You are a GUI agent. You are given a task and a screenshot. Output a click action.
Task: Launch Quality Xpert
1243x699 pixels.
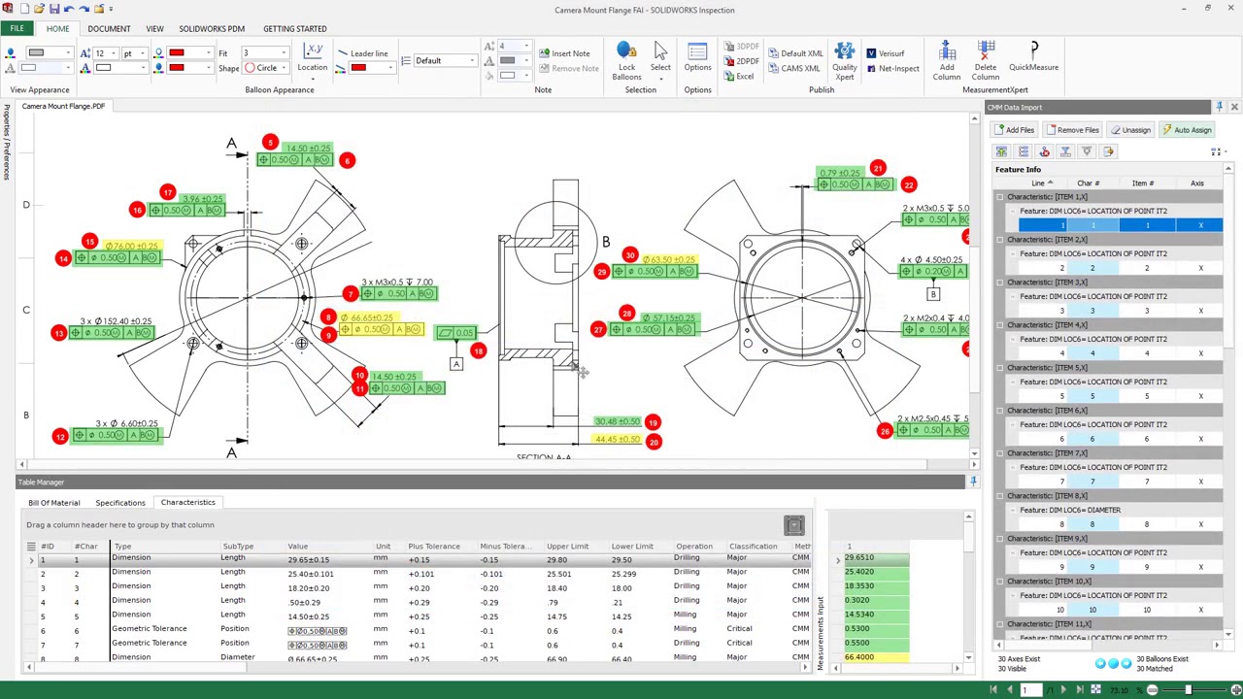tap(844, 61)
